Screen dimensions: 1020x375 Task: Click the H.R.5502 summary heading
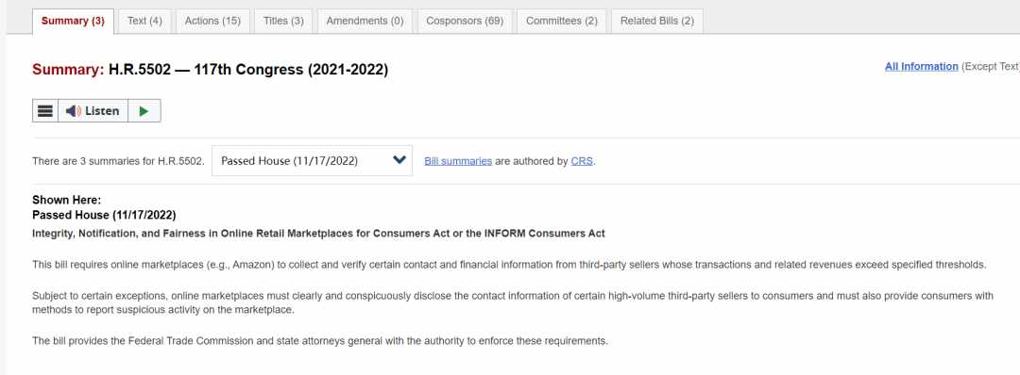(210, 70)
